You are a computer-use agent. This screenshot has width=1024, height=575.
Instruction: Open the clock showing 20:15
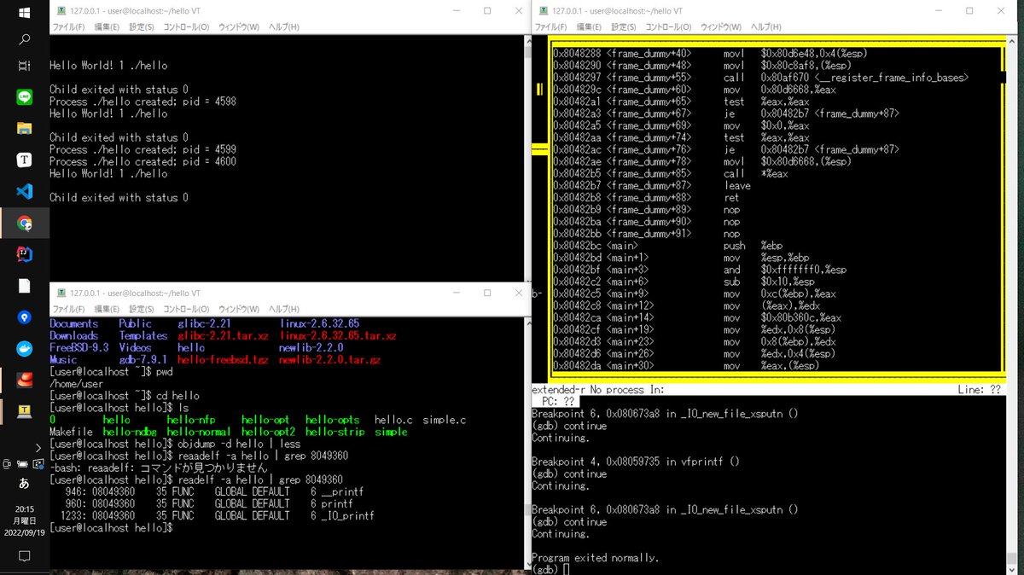pos(24,520)
